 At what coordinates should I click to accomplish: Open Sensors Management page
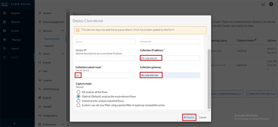pos(52,39)
